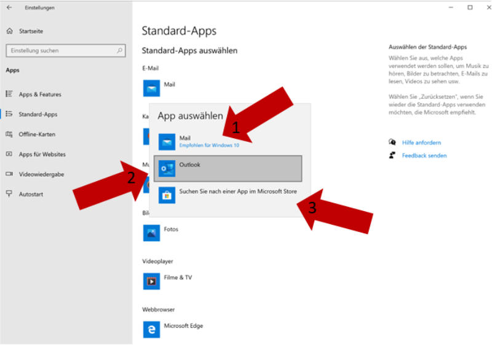Click the Apps für Websites icon
Viewport: 492px width, 345px height.
(9, 154)
